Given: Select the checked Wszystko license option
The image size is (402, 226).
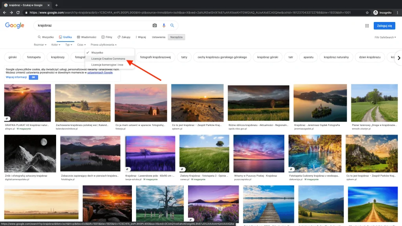Looking at the screenshot, I should coord(97,53).
